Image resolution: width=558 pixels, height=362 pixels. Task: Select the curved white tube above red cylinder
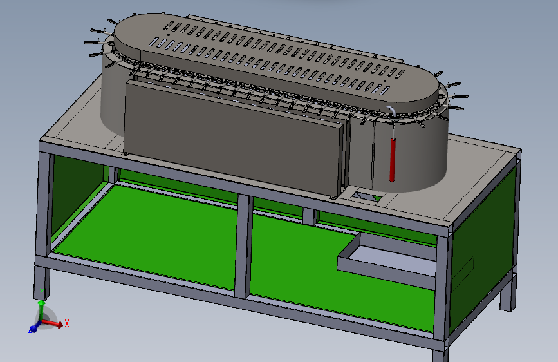(391, 110)
